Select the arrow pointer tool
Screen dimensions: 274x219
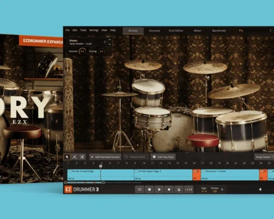(67, 157)
